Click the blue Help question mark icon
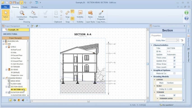This screenshot has height=108, width=192. click(186, 18)
